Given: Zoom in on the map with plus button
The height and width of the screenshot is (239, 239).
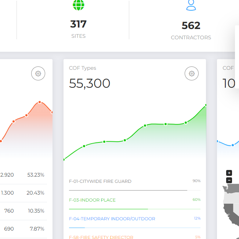Looking at the screenshot, I should tap(229, 173).
